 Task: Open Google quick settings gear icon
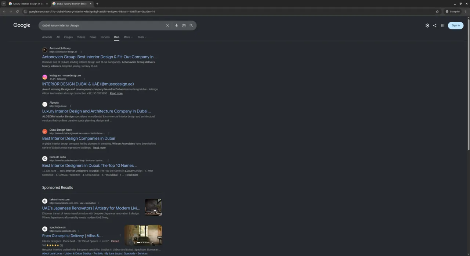pos(427,26)
